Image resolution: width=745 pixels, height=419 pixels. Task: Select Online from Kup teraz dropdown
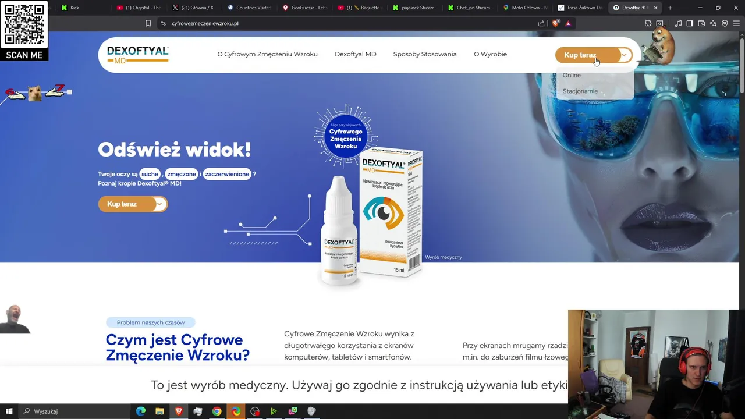tap(572, 75)
